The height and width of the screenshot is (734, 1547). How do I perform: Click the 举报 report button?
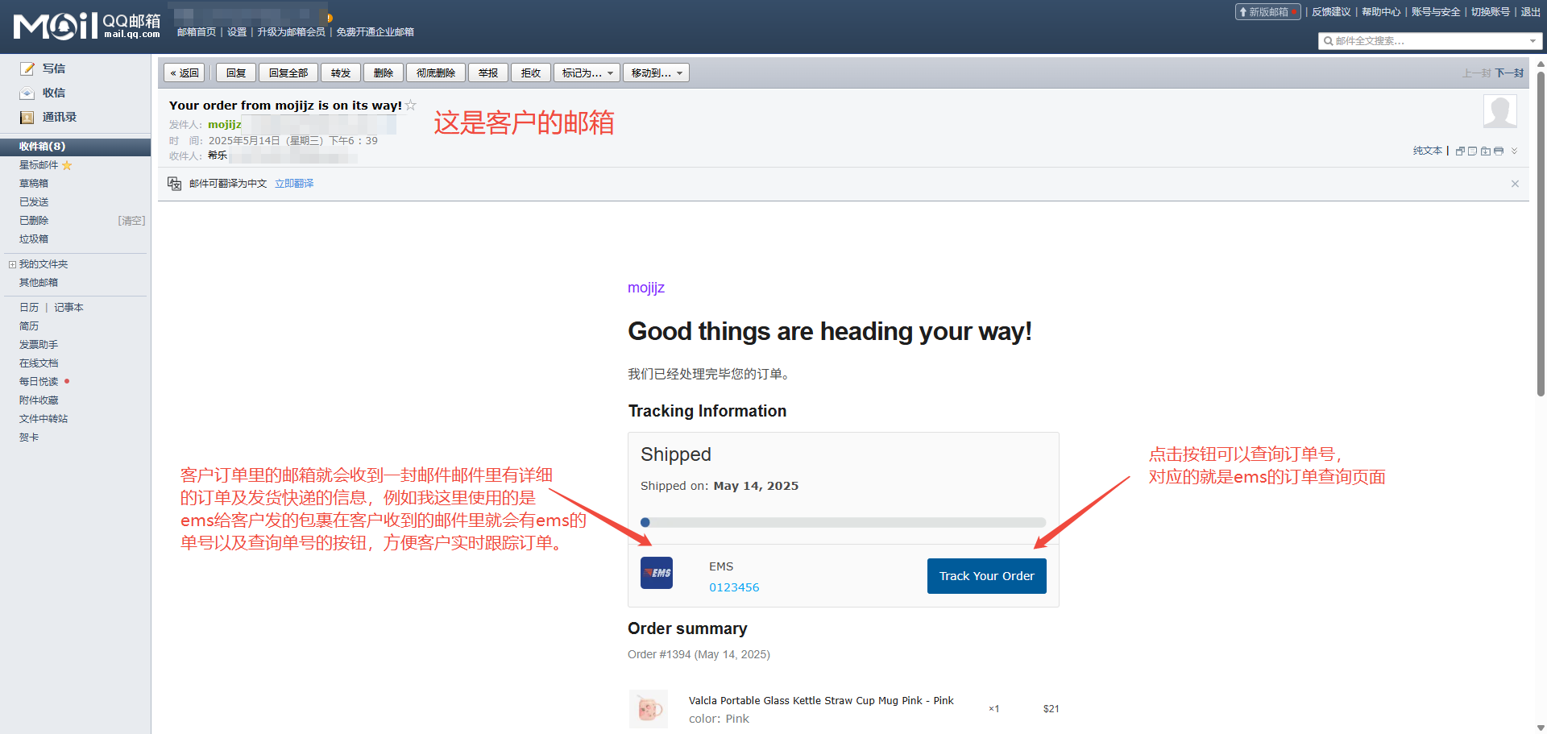(488, 73)
